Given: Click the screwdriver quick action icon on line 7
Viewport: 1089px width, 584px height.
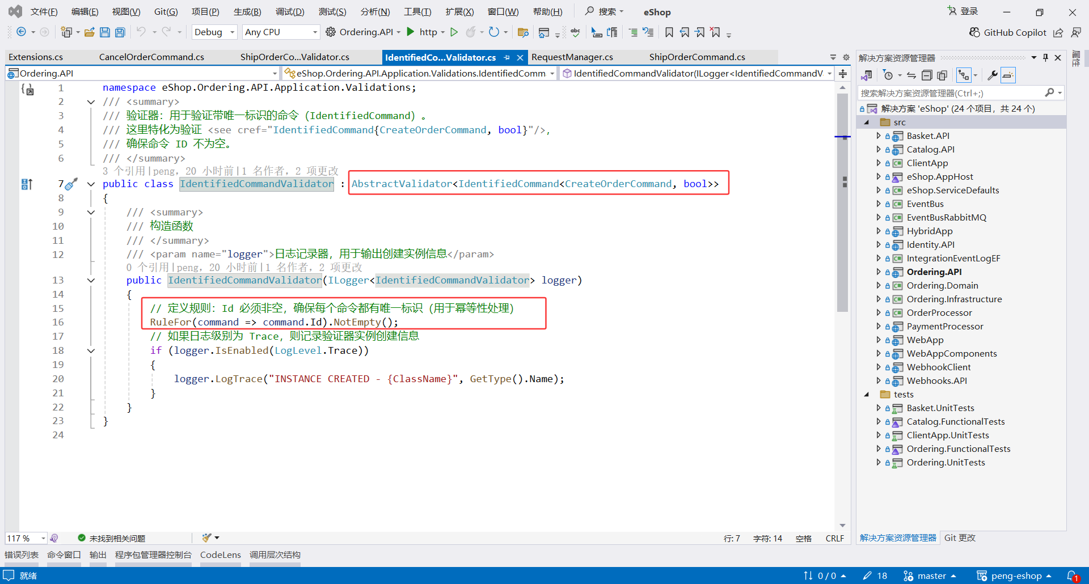Looking at the screenshot, I should [x=71, y=184].
